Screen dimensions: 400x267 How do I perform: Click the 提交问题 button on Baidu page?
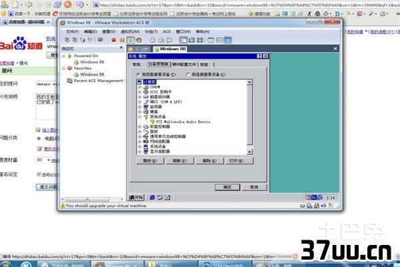tap(47, 187)
